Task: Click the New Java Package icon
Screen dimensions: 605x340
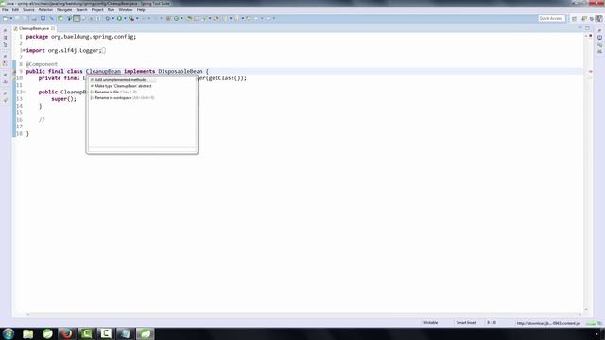Action: (168, 19)
